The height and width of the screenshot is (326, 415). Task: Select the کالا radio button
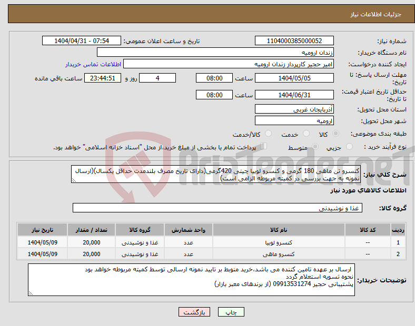tap(335, 134)
